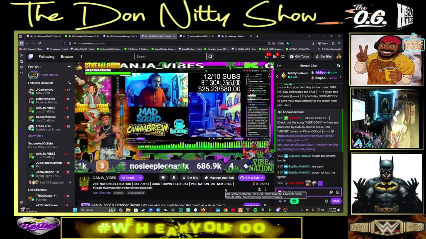This screenshot has width=426, height=239.
Task: Open the three-dot more menu beside Browse
Action: 81,57
